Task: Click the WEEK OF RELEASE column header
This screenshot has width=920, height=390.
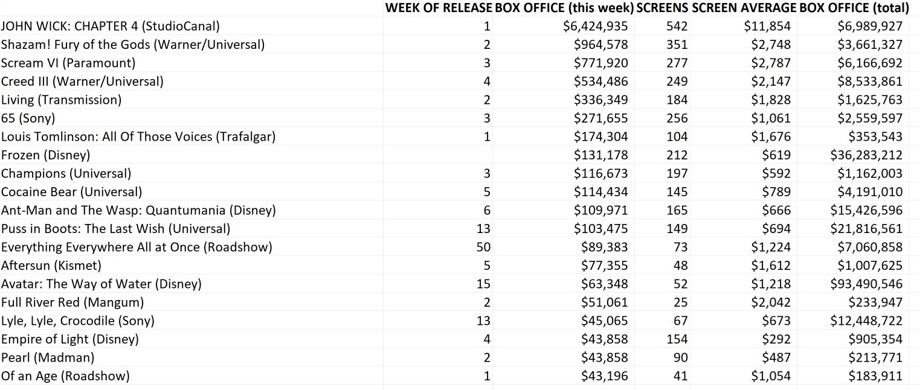Action: pyautogui.click(x=439, y=8)
